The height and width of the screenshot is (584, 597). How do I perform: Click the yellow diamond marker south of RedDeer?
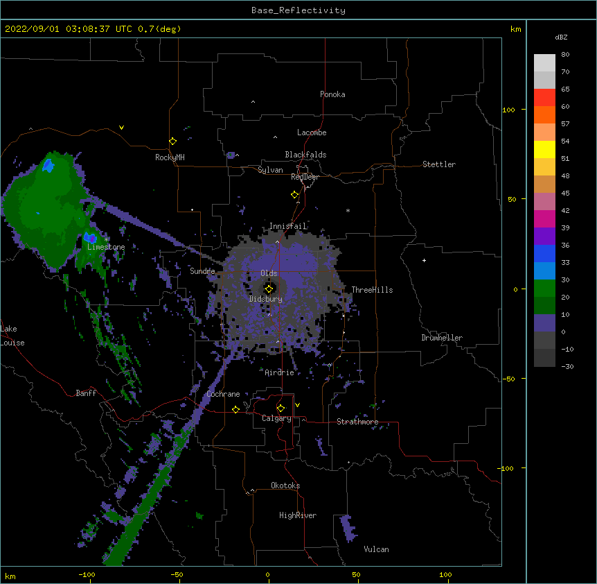point(294,194)
